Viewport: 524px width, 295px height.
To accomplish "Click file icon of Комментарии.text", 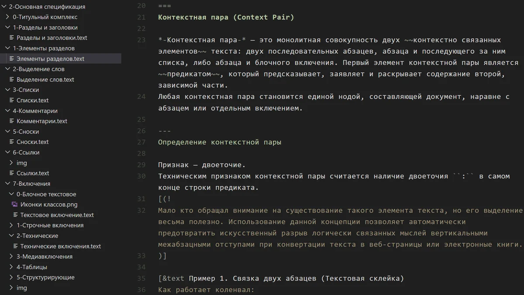I will click(x=12, y=121).
